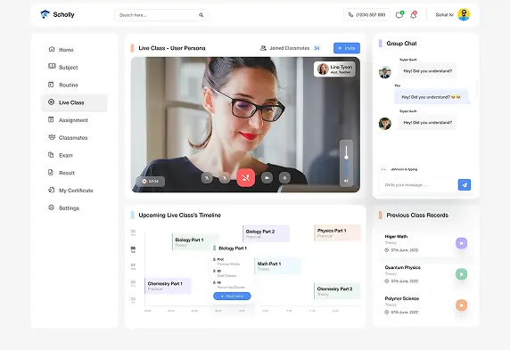510x350 pixels.
Task: Click the Write your message field
Action: 418,185
